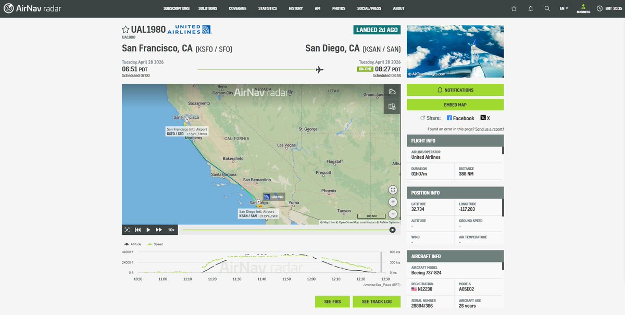Click the Flight Info section header
The height and width of the screenshot is (315, 625).
[455, 141]
